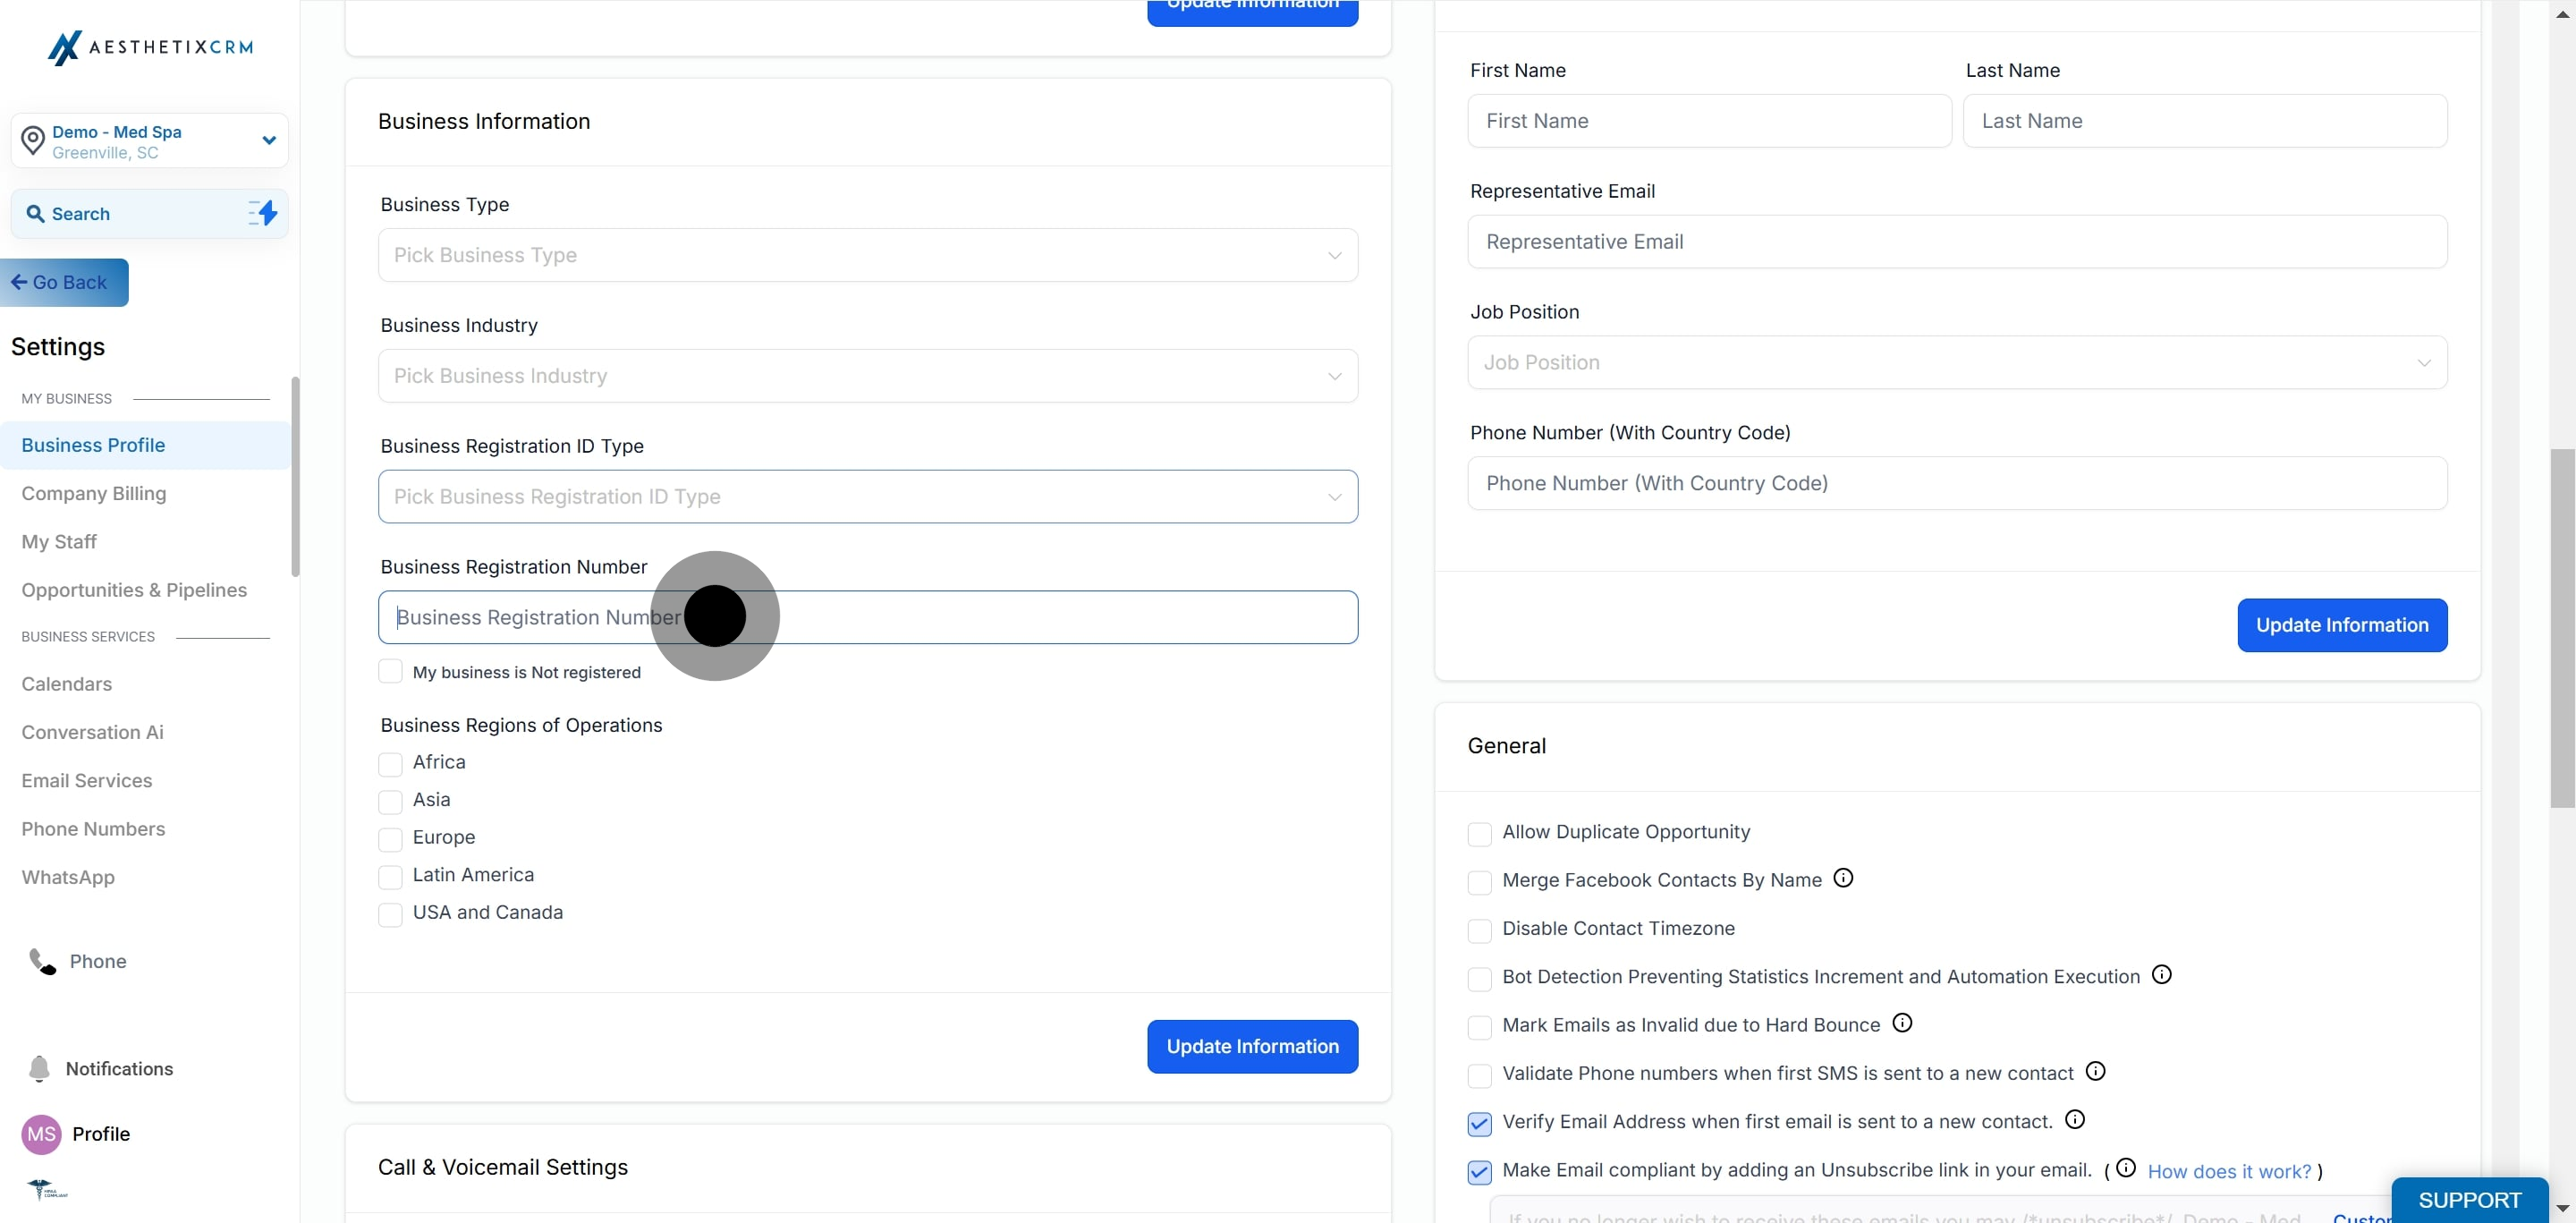Go to Email Services settings

pyautogui.click(x=87, y=780)
